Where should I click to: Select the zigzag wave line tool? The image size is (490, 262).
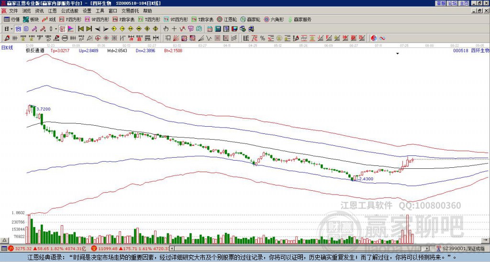tap(209, 38)
